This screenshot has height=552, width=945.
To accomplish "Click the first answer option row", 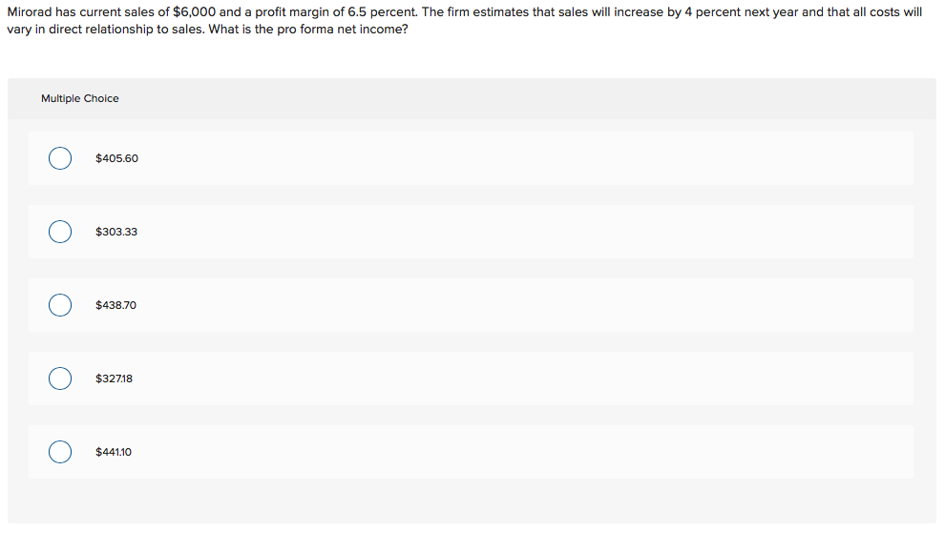I will [x=472, y=158].
